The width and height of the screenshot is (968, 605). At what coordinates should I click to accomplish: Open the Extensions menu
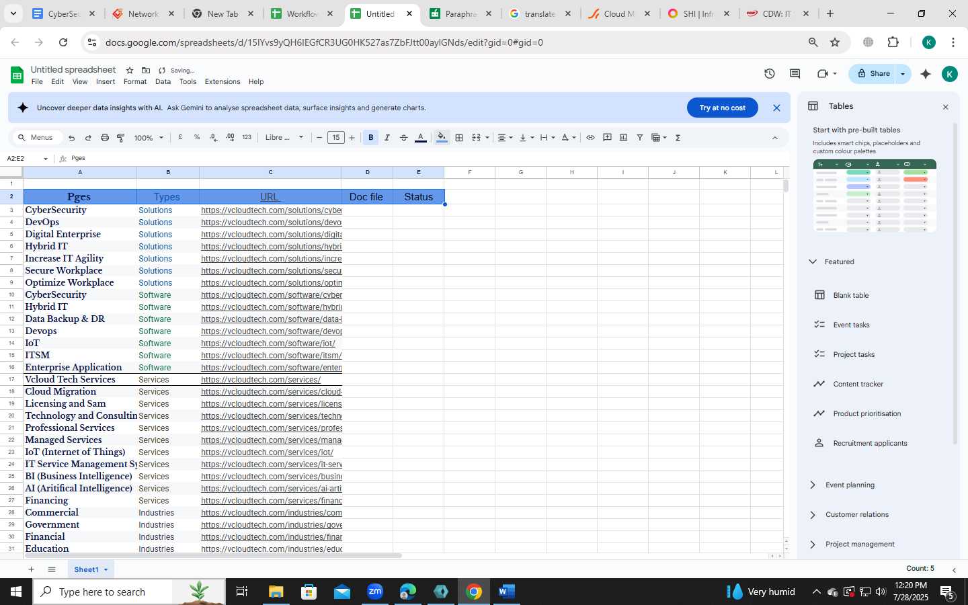pyautogui.click(x=223, y=82)
